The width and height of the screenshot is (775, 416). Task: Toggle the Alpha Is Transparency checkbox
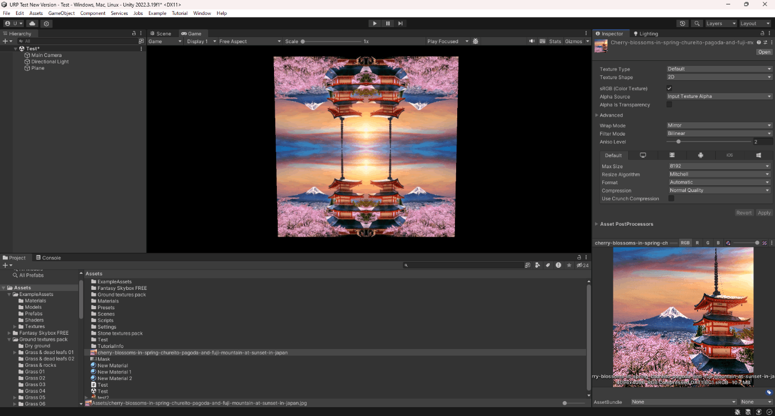tap(669, 105)
